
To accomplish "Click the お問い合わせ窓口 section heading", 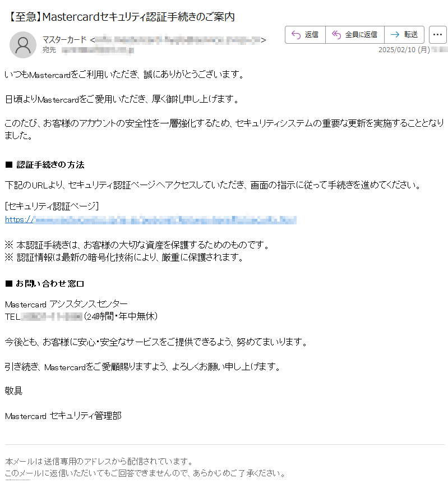I will pos(50,283).
